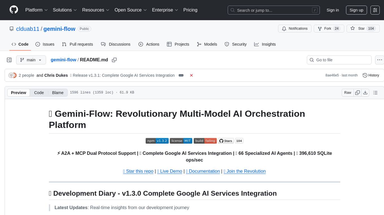Image resolution: width=384 pixels, height=215 pixels.
Task: Expand the Platform menu
Action: tap(36, 10)
